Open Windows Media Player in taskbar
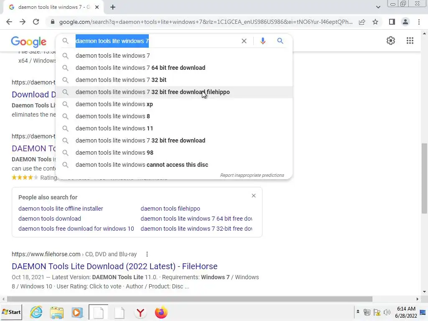 (x=77, y=312)
